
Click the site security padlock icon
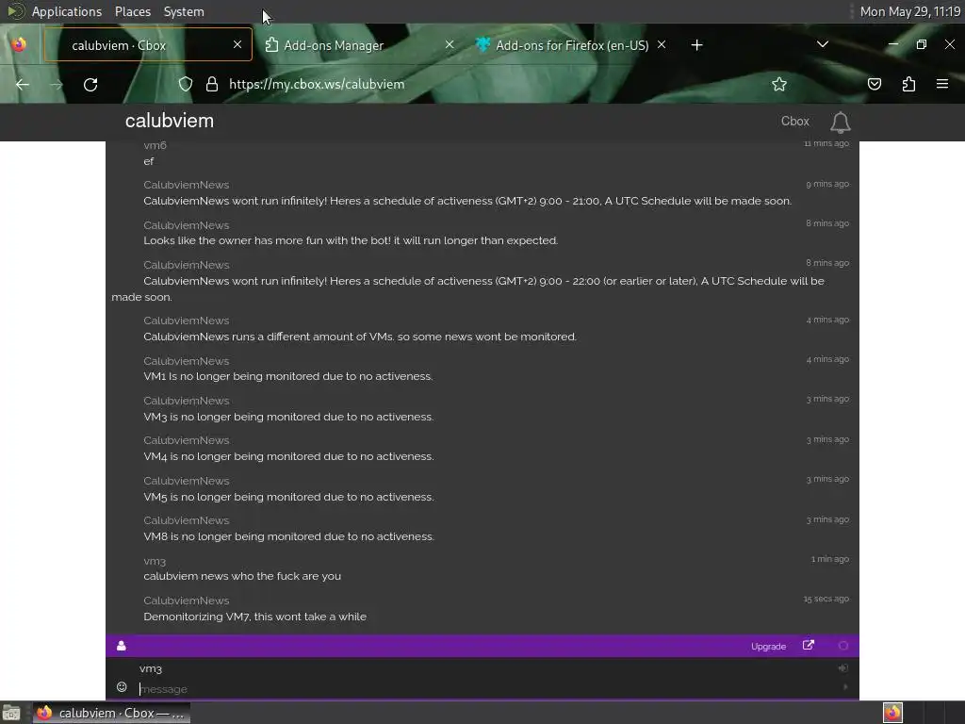tap(212, 84)
